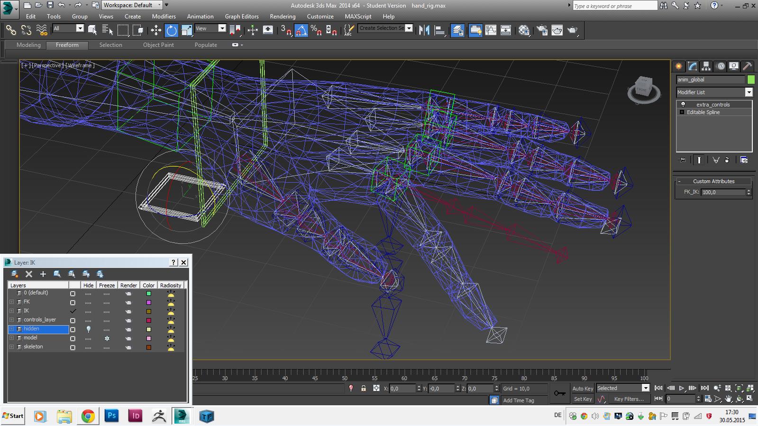
Task: Select the Select and Scale tool
Action: point(187,30)
